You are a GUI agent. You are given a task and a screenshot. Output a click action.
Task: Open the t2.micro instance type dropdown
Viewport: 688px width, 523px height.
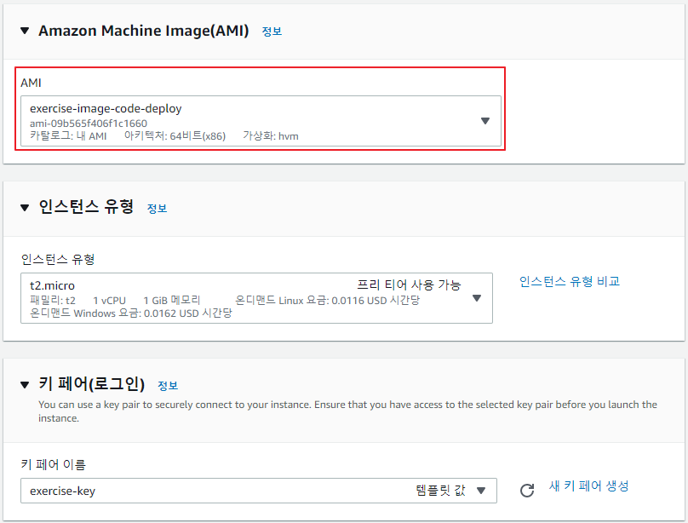coord(256,298)
